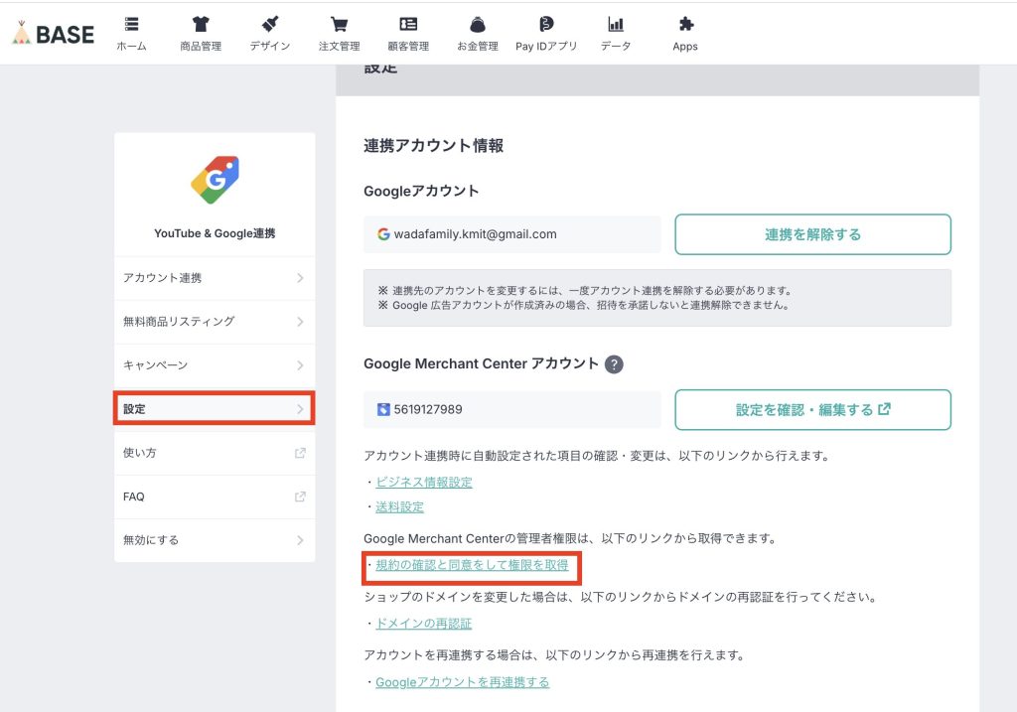Click the Google account email field
Viewport: 1017px width, 712px height.
pos(511,234)
